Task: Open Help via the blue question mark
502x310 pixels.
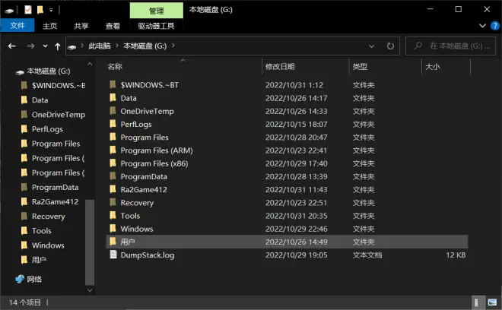Action: (495, 26)
